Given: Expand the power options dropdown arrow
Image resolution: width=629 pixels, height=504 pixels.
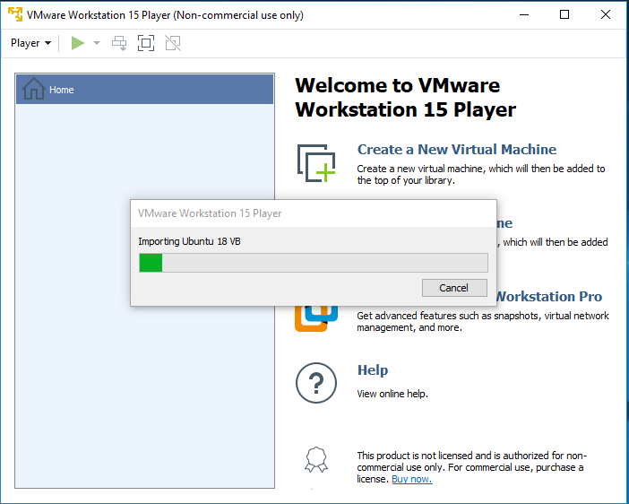Looking at the screenshot, I should 96,43.
